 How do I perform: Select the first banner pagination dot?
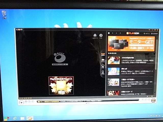pyautogui.click(x=109, y=53)
